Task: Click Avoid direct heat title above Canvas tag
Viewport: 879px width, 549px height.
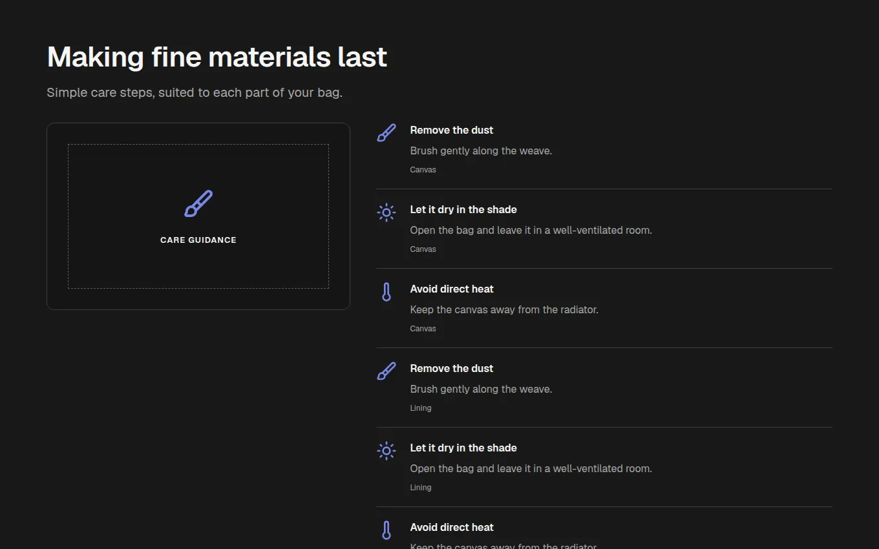Action: (x=452, y=289)
